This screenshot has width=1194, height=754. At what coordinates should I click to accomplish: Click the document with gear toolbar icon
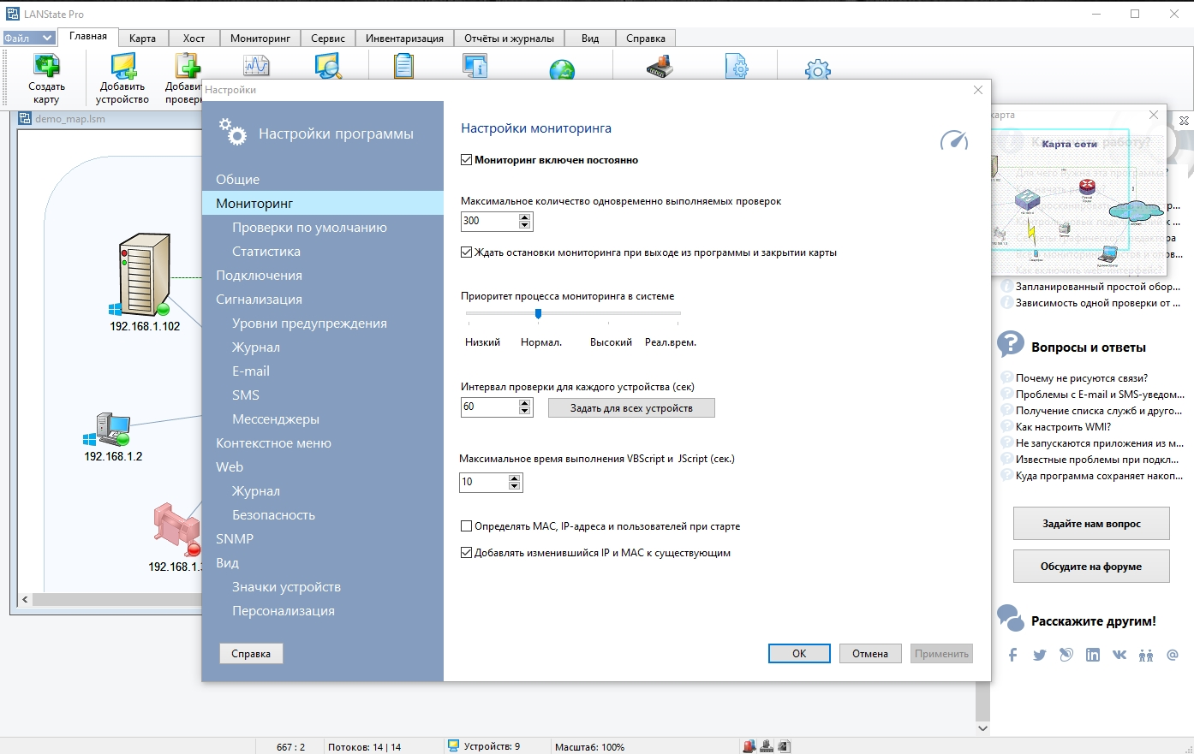pyautogui.click(x=737, y=66)
